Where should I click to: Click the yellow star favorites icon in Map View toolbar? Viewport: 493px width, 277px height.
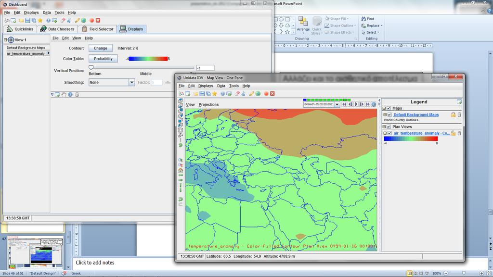[214, 94]
